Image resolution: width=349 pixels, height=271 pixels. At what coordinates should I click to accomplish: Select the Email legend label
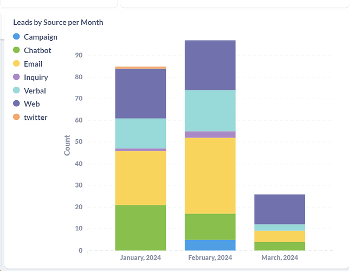coord(33,64)
